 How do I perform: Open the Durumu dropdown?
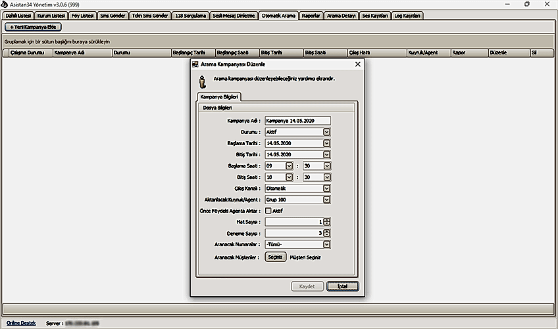click(x=327, y=132)
